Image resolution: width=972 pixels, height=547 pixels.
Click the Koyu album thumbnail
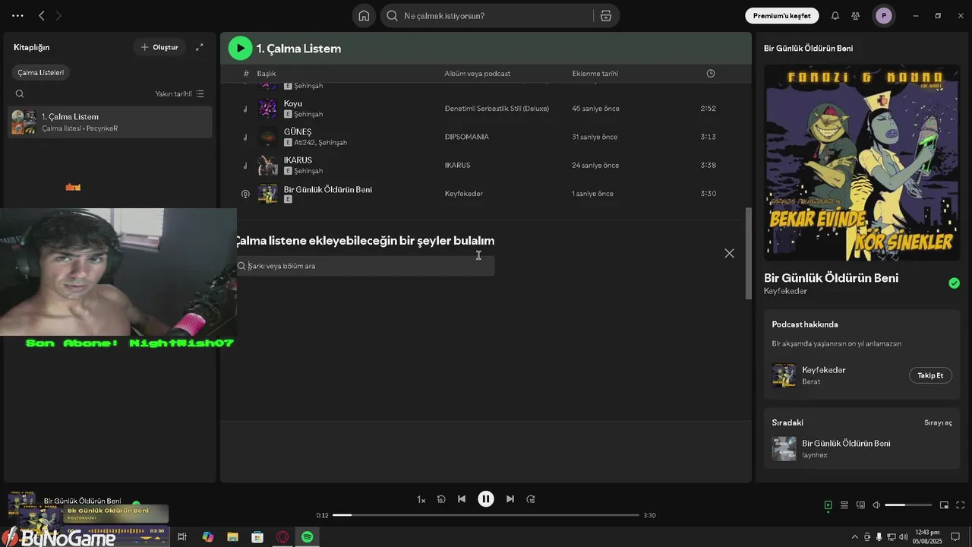coord(267,109)
